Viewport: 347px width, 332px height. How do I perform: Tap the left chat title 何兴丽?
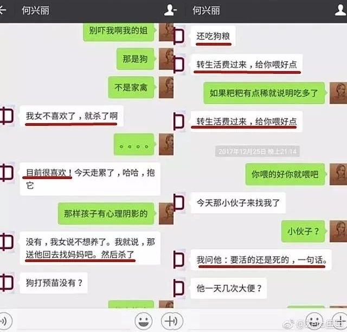coord(35,10)
